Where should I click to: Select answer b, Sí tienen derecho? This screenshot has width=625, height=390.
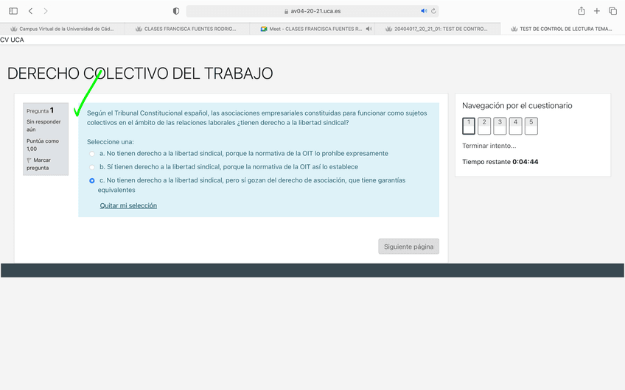point(92,167)
